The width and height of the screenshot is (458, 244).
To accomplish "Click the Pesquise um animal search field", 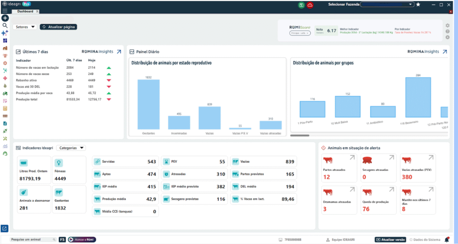I will [31, 240].
